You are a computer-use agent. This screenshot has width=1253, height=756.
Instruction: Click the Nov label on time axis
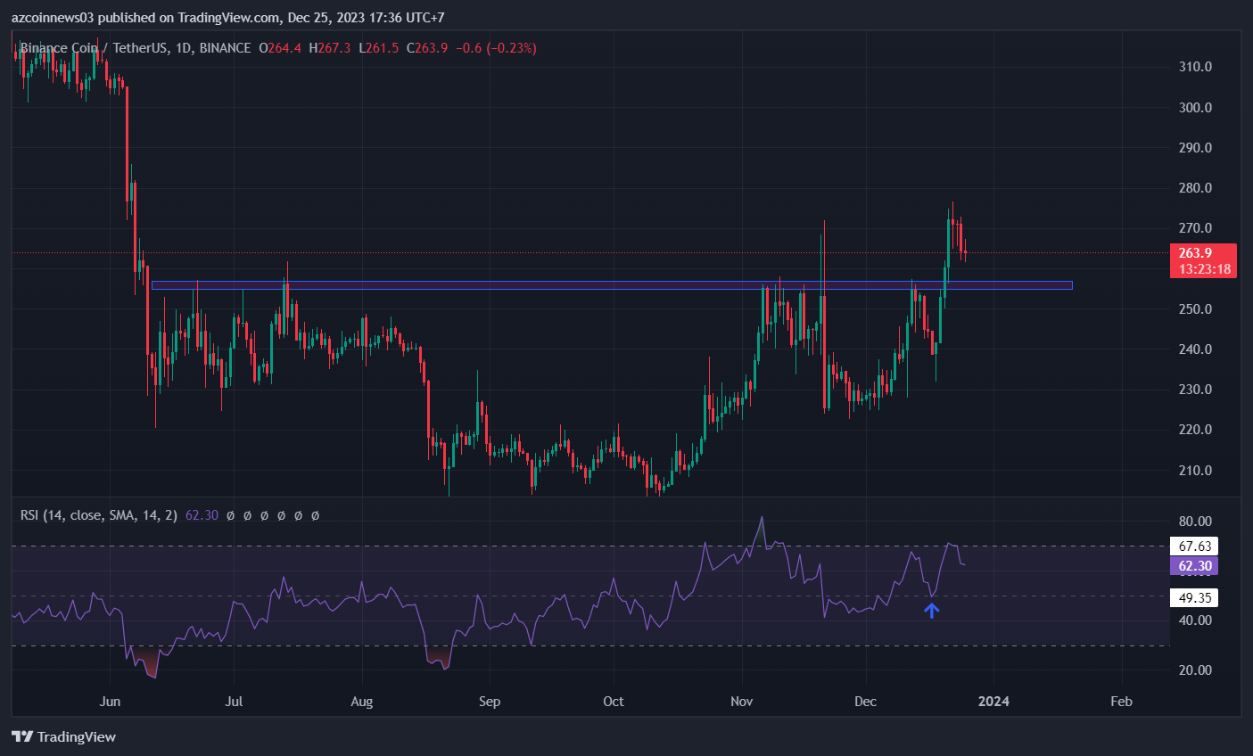point(741,702)
